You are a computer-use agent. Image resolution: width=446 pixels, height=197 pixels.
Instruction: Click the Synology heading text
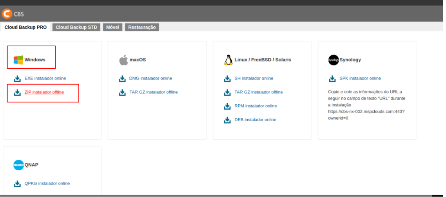[350, 60]
